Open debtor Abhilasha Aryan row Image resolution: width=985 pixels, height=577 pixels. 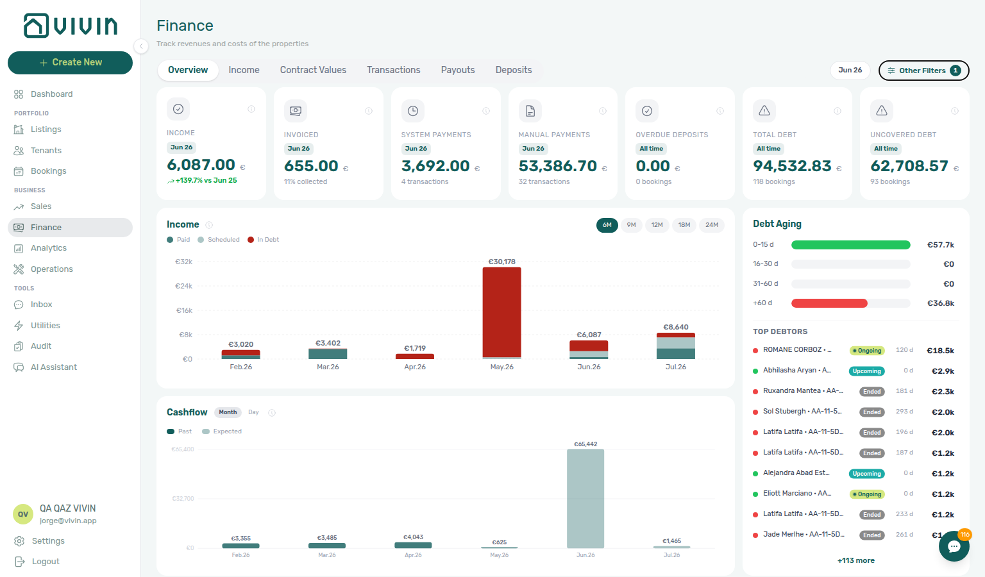[x=854, y=371]
